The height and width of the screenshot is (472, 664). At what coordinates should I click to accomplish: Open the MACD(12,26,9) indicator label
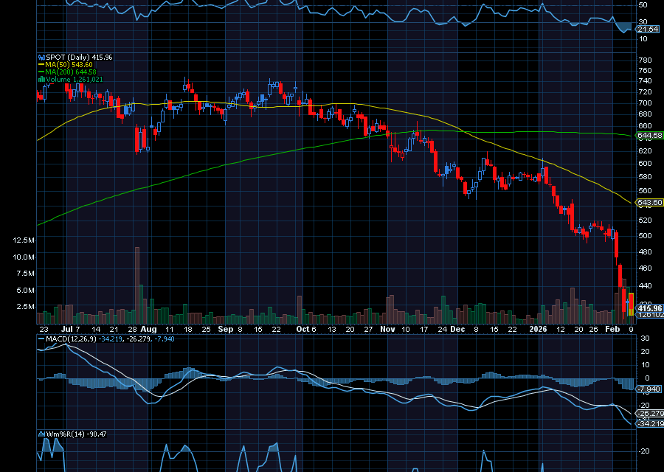(69, 339)
